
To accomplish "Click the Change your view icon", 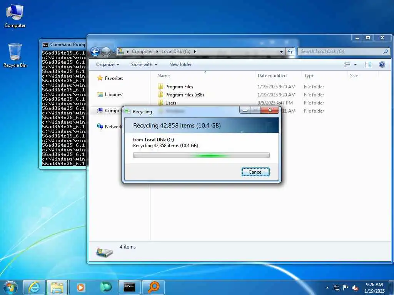I will pyautogui.click(x=347, y=65).
